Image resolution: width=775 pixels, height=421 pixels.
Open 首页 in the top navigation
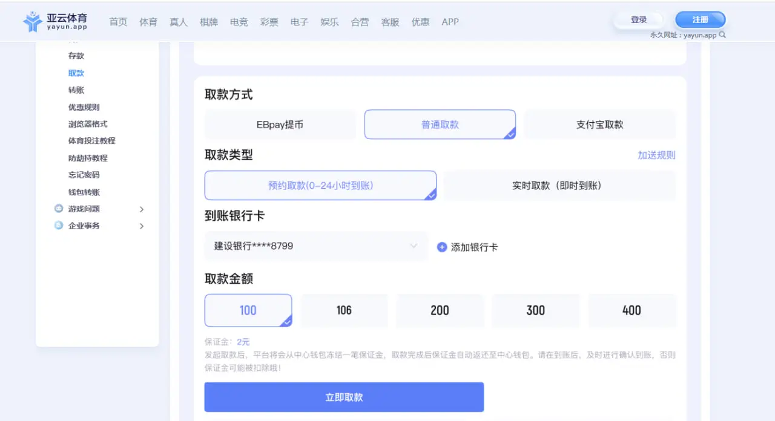click(118, 22)
